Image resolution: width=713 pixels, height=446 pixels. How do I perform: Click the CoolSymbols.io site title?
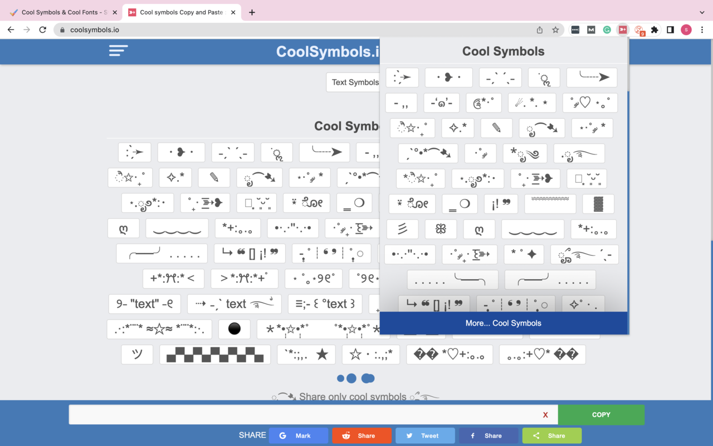pyautogui.click(x=329, y=51)
